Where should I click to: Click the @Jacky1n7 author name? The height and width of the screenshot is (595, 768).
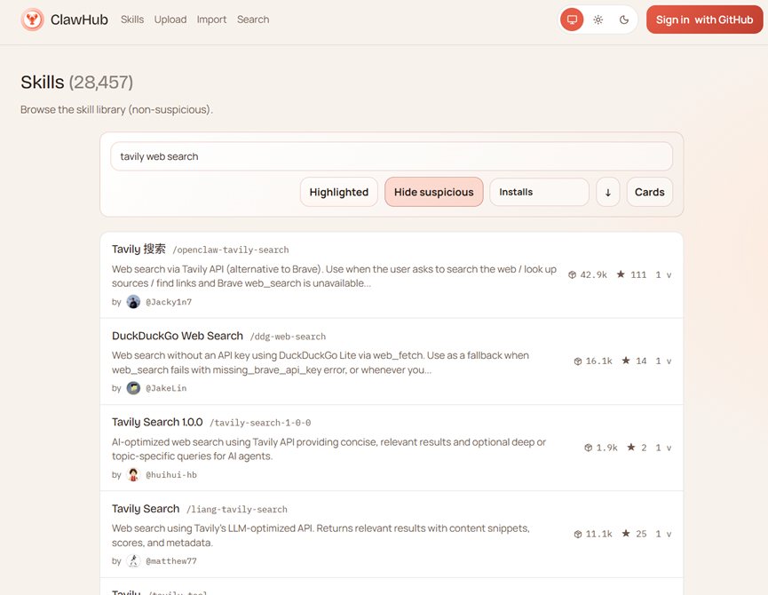pos(169,302)
